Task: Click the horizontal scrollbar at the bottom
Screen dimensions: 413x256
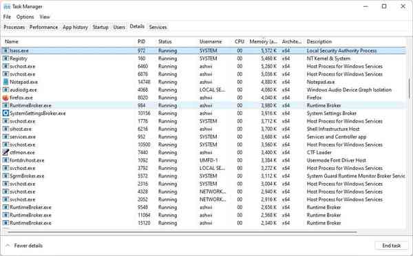Action: [x=182, y=232]
